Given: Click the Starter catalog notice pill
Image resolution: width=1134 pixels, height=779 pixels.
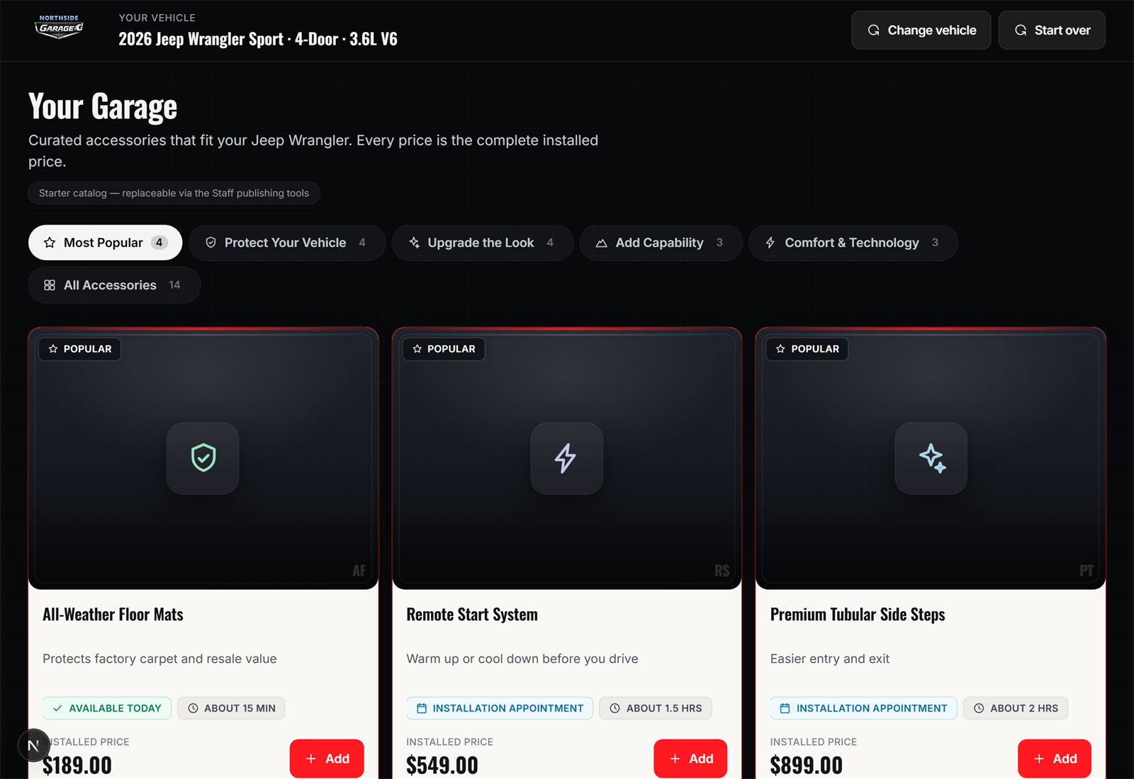Looking at the screenshot, I should [174, 193].
